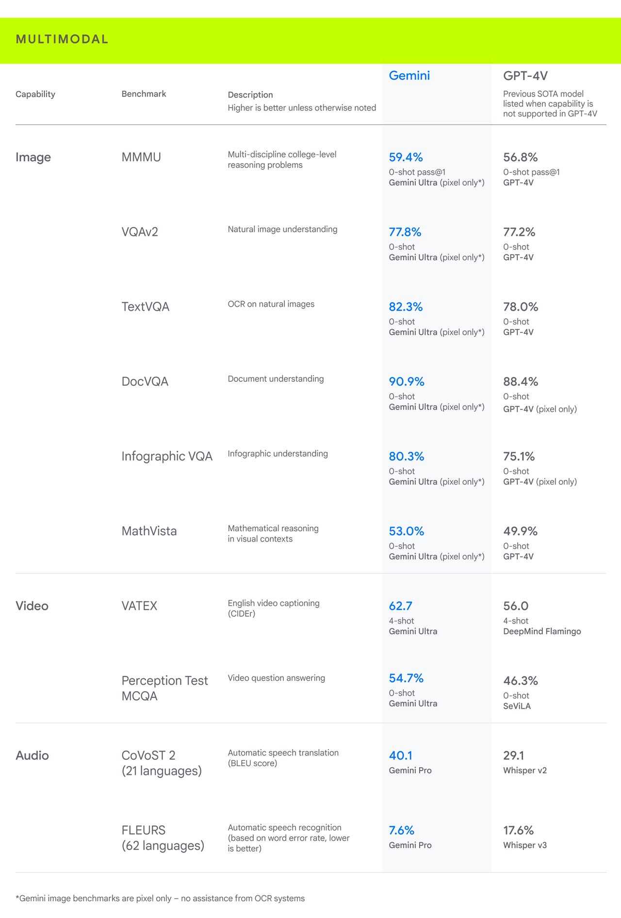Select the MMMU benchmark name

point(141,157)
